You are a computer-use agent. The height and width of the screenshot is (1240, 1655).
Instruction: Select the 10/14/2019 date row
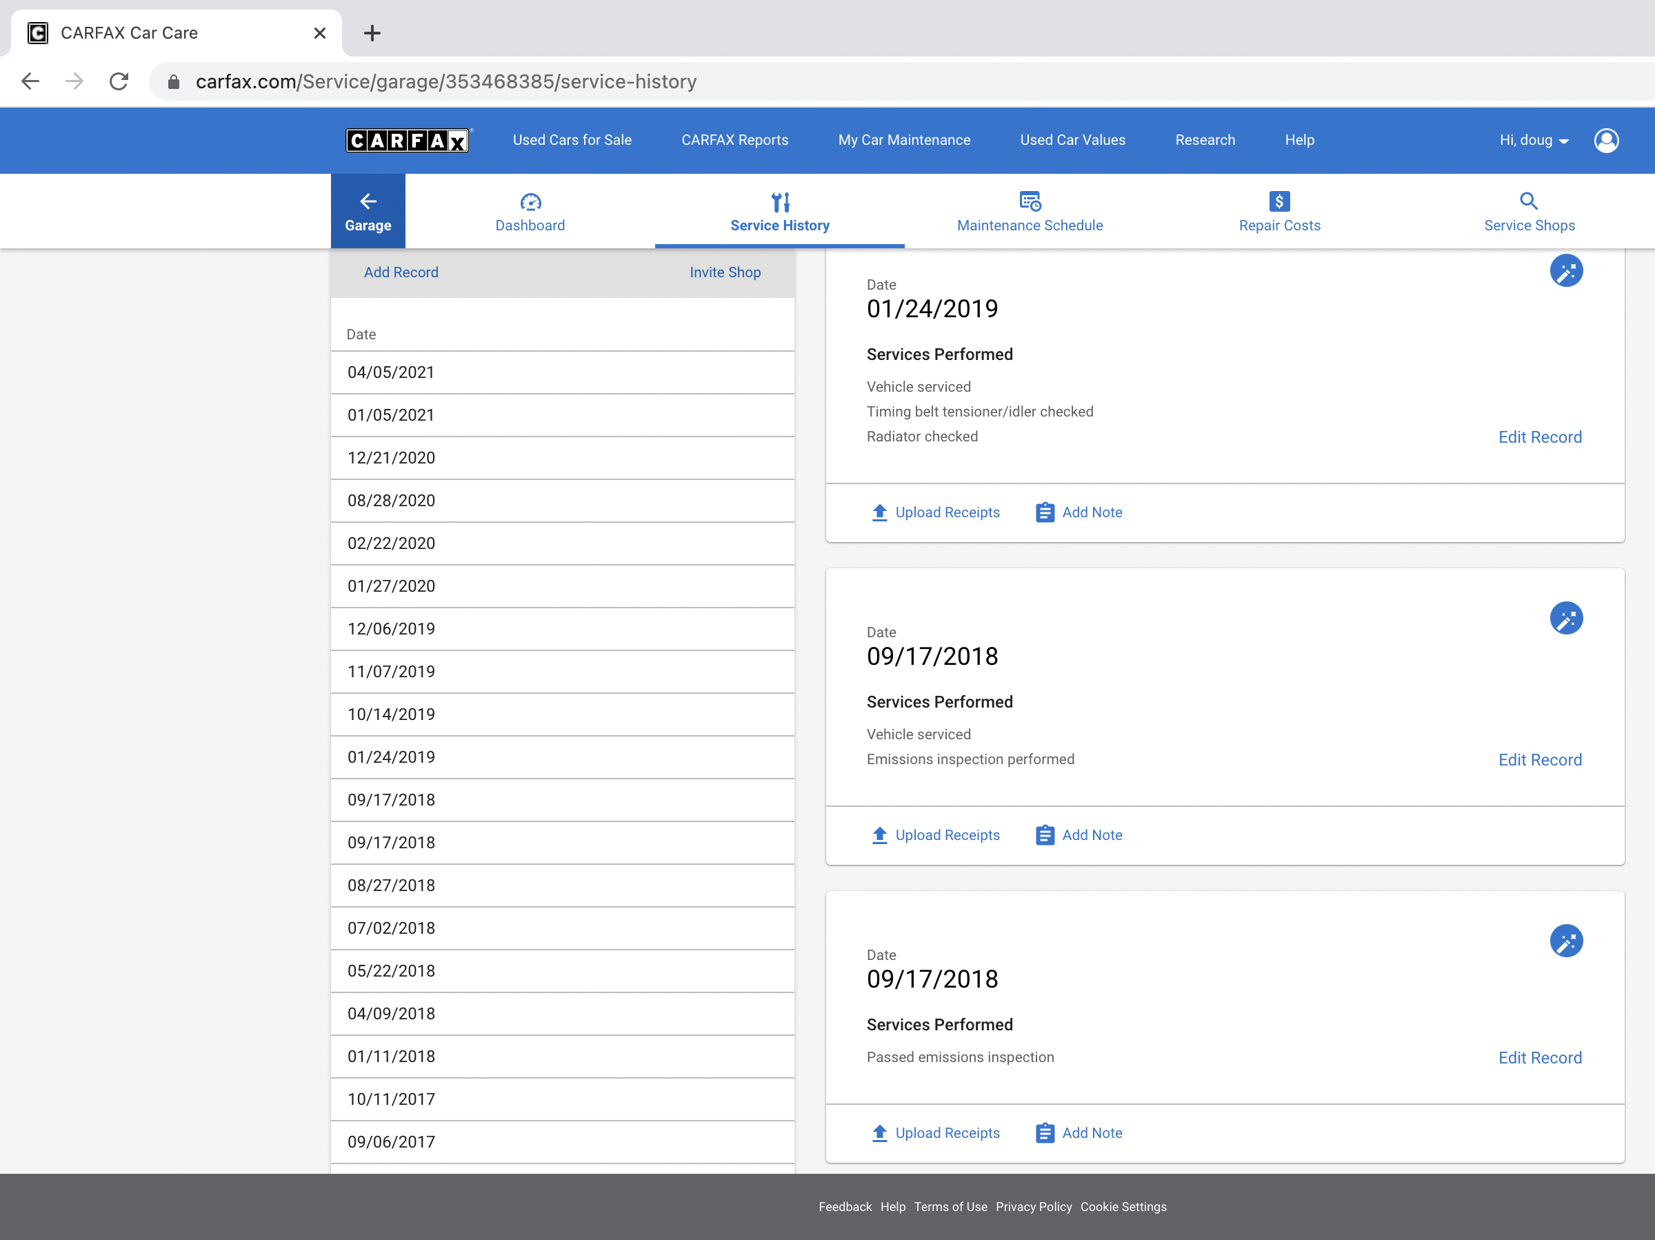tap(563, 714)
